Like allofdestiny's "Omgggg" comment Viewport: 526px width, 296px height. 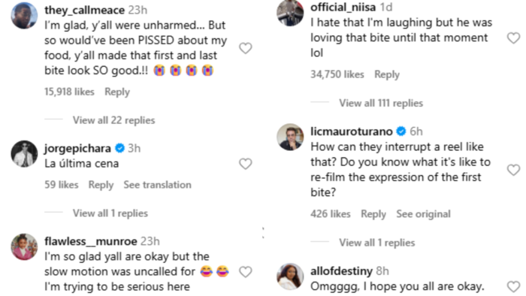tap(513, 287)
